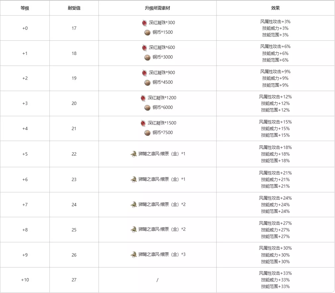The height and width of the screenshot is (293, 335).
Task: Click the coin icon beside 铜币*4500
Action: (148, 82)
